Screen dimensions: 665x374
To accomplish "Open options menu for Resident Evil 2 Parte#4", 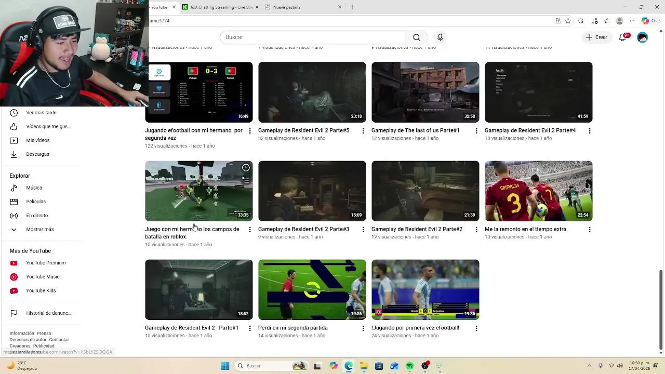I will pyautogui.click(x=590, y=131).
